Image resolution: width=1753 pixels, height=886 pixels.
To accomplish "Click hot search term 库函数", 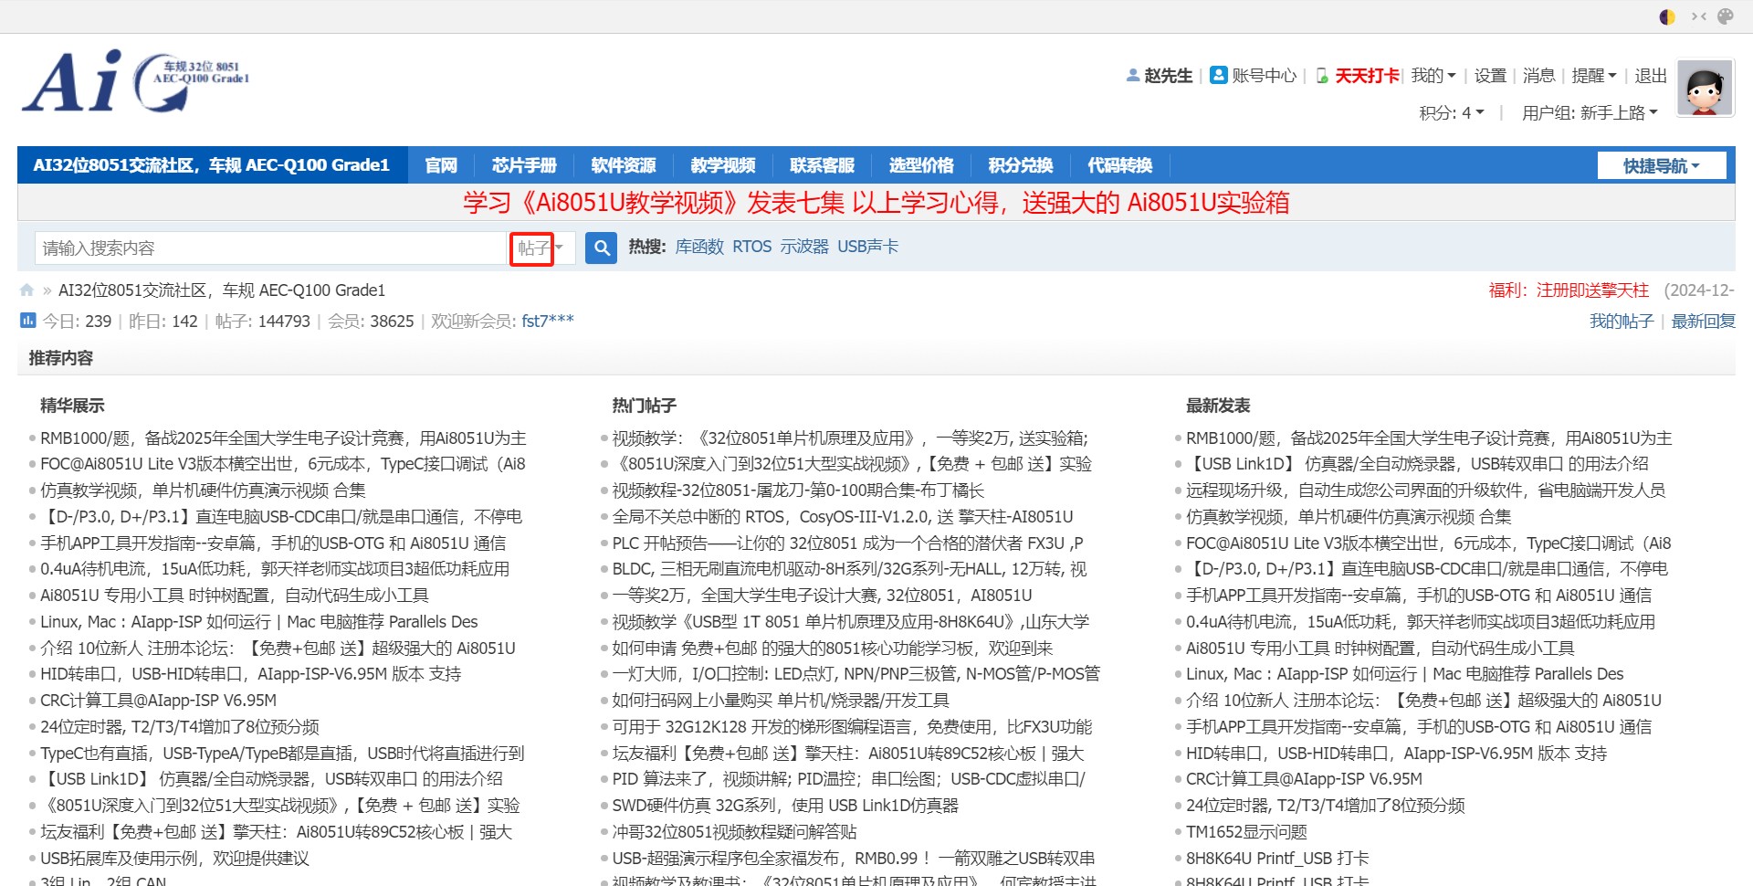I will click(699, 247).
